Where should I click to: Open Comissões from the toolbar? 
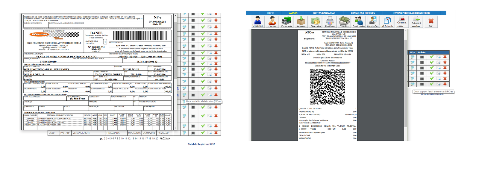pos(373,22)
